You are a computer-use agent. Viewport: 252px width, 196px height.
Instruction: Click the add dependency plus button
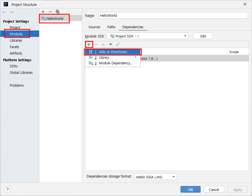click(89, 44)
